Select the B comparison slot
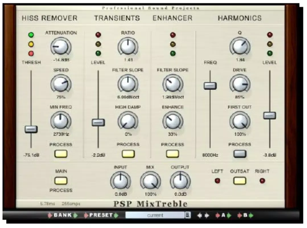 click(x=245, y=215)
